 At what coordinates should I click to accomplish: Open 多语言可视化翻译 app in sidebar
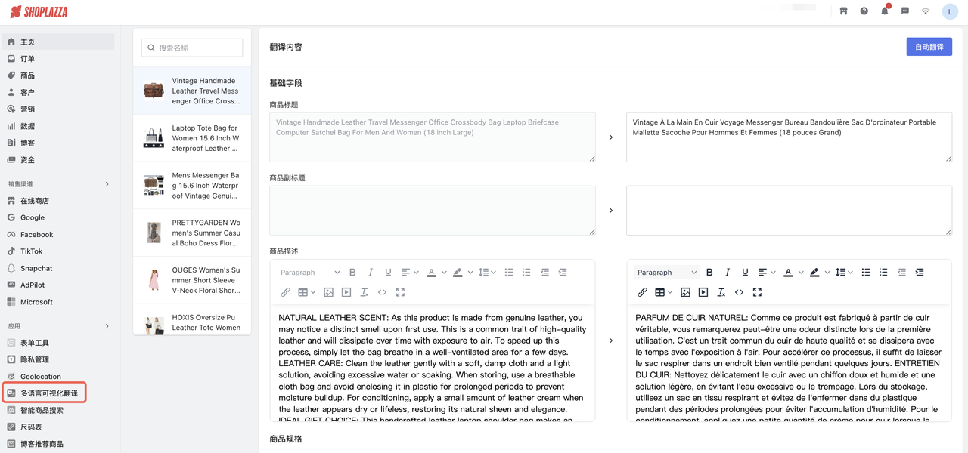click(48, 393)
